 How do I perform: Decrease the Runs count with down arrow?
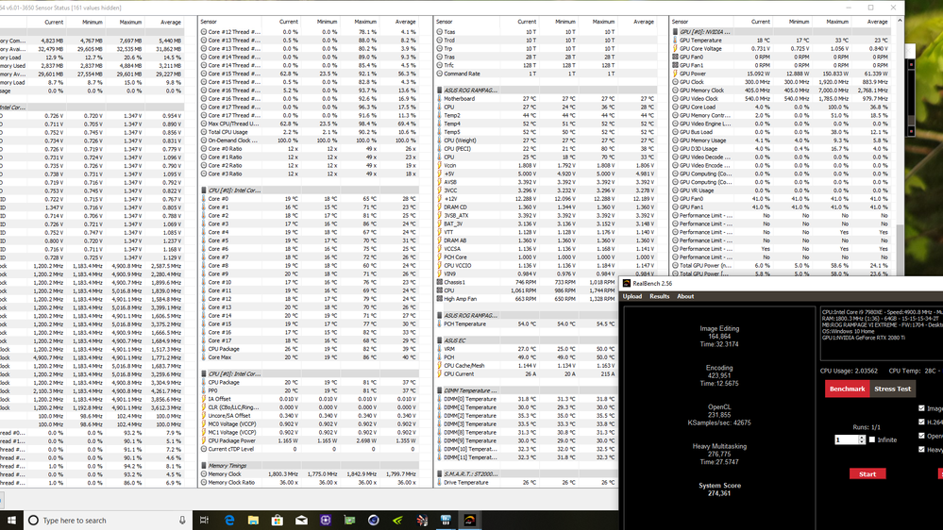(x=862, y=442)
